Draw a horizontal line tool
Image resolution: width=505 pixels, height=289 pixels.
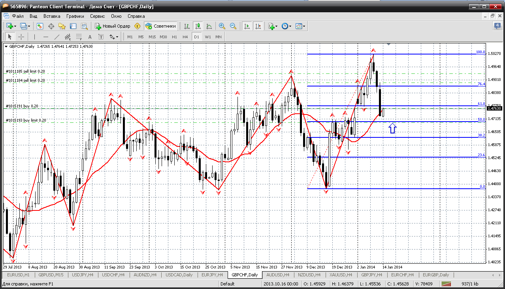(46, 37)
